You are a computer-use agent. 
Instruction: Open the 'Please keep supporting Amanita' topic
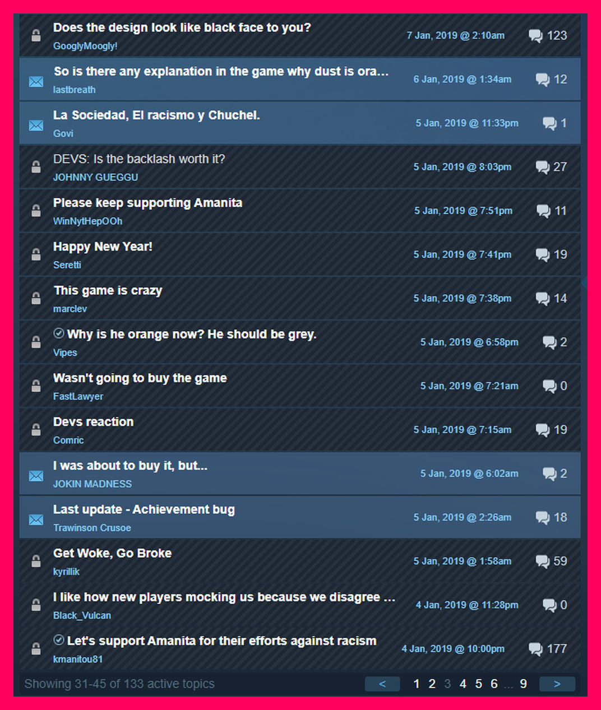point(147,203)
